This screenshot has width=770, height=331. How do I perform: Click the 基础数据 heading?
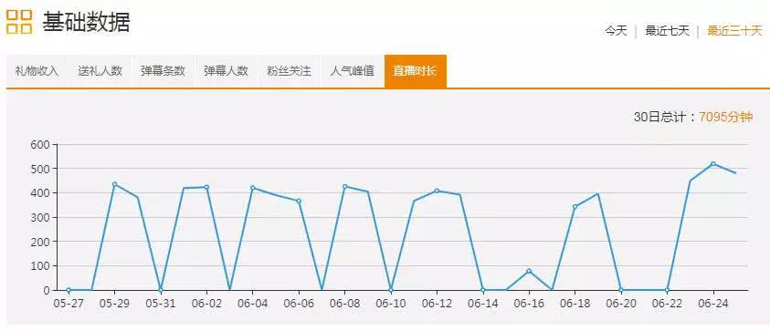(x=86, y=22)
